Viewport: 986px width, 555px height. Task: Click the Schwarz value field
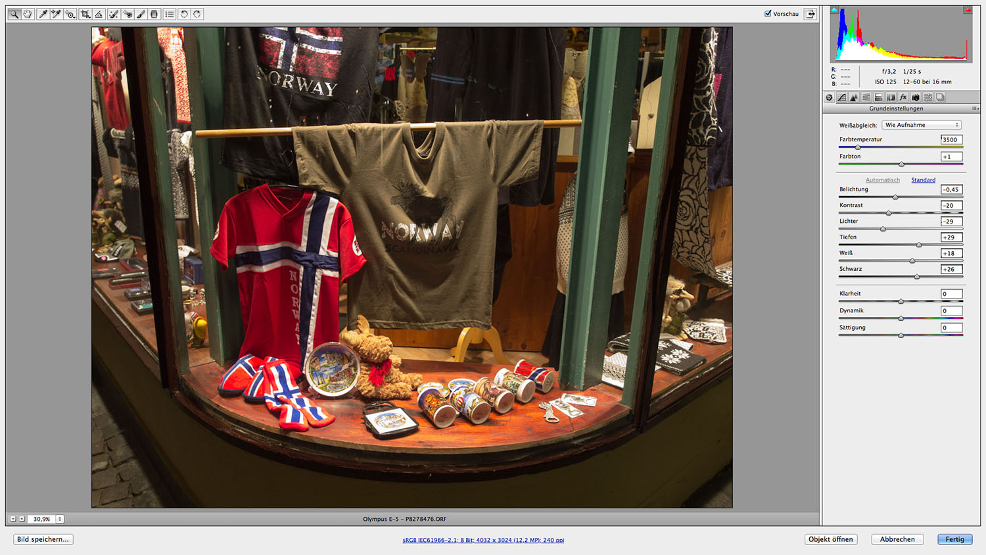point(951,269)
